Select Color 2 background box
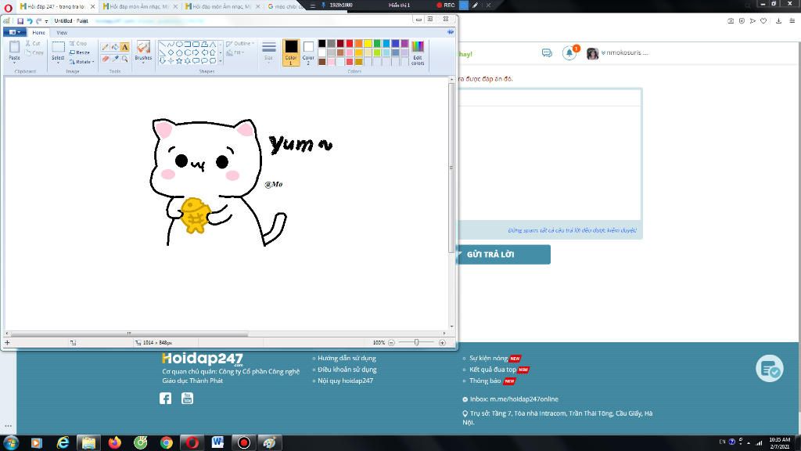This screenshot has height=451, width=801. (308, 52)
